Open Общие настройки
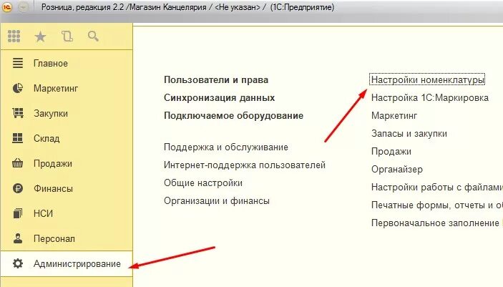Screen dimensions: 503x287 [x=203, y=183]
